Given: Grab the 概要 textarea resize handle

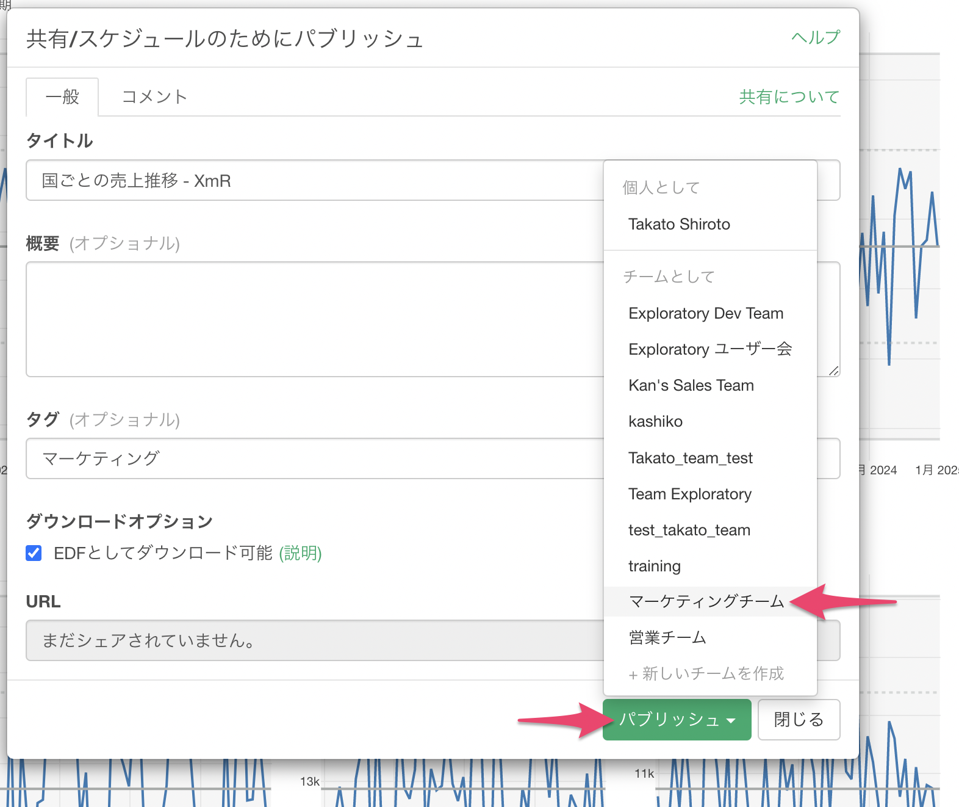Looking at the screenshot, I should (x=833, y=371).
